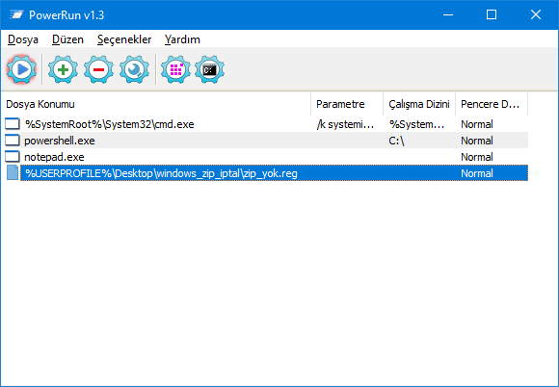This screenshot has width=559, height=387.
Task: Open the edit entry gear icon
Action: click(x=134, y=69)
